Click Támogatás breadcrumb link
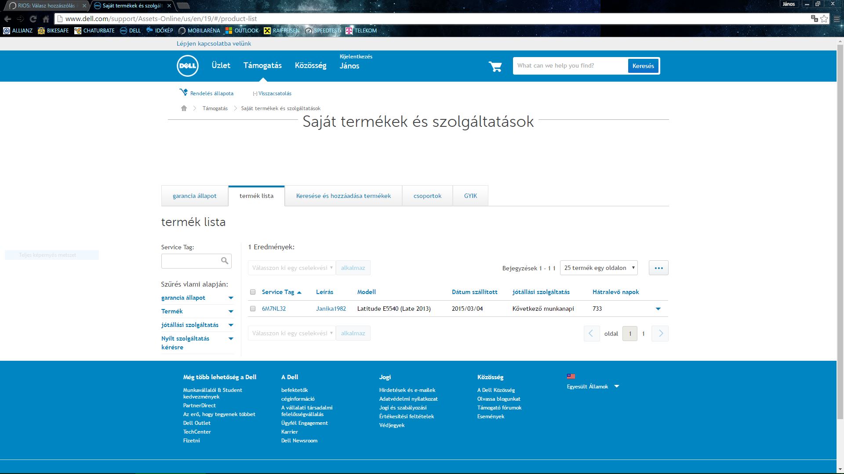This screenshot has height=474, width=844. (215, 108)
